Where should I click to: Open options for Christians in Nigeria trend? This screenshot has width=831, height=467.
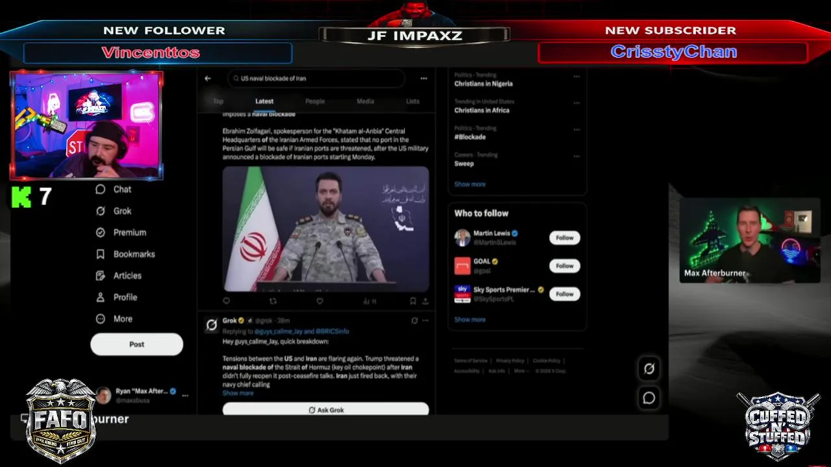coord(577,77)
